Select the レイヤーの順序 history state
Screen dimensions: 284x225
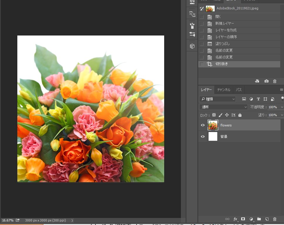(x=239, y=37)
